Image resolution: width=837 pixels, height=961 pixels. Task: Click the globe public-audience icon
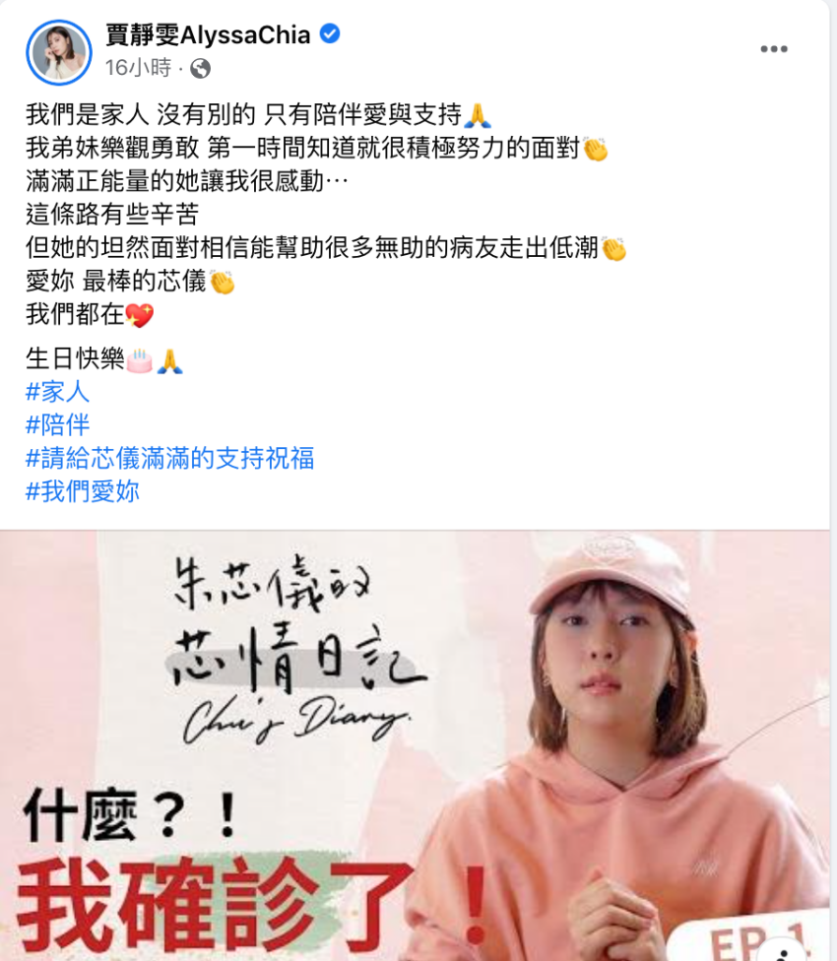[200, 68]
